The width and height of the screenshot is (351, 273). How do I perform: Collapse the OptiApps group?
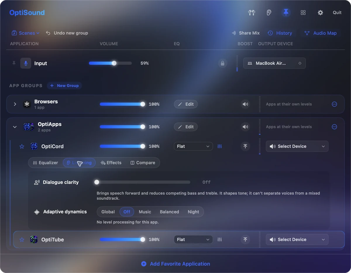15,127
